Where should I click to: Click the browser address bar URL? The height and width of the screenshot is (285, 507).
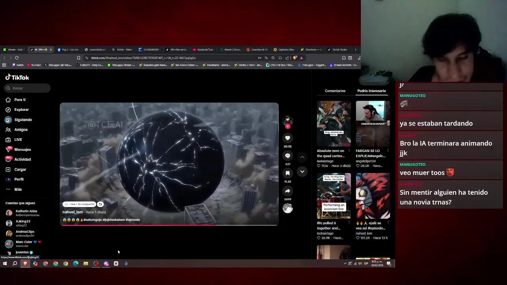pyautogui.click(x=143, y=58)
